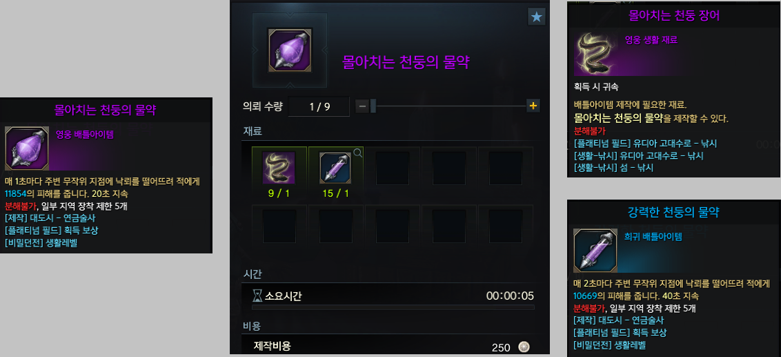
Task: Select the thunder eel material slot
Action: pyautogui.click(x=279, y=168)
